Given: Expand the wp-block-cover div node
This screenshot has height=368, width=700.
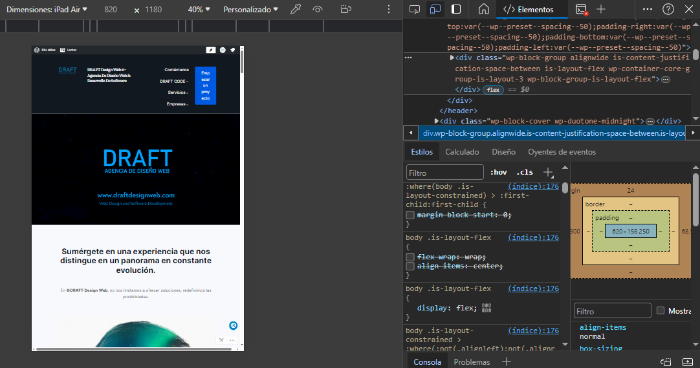Looking at the screenshot, I should point(437,121).
